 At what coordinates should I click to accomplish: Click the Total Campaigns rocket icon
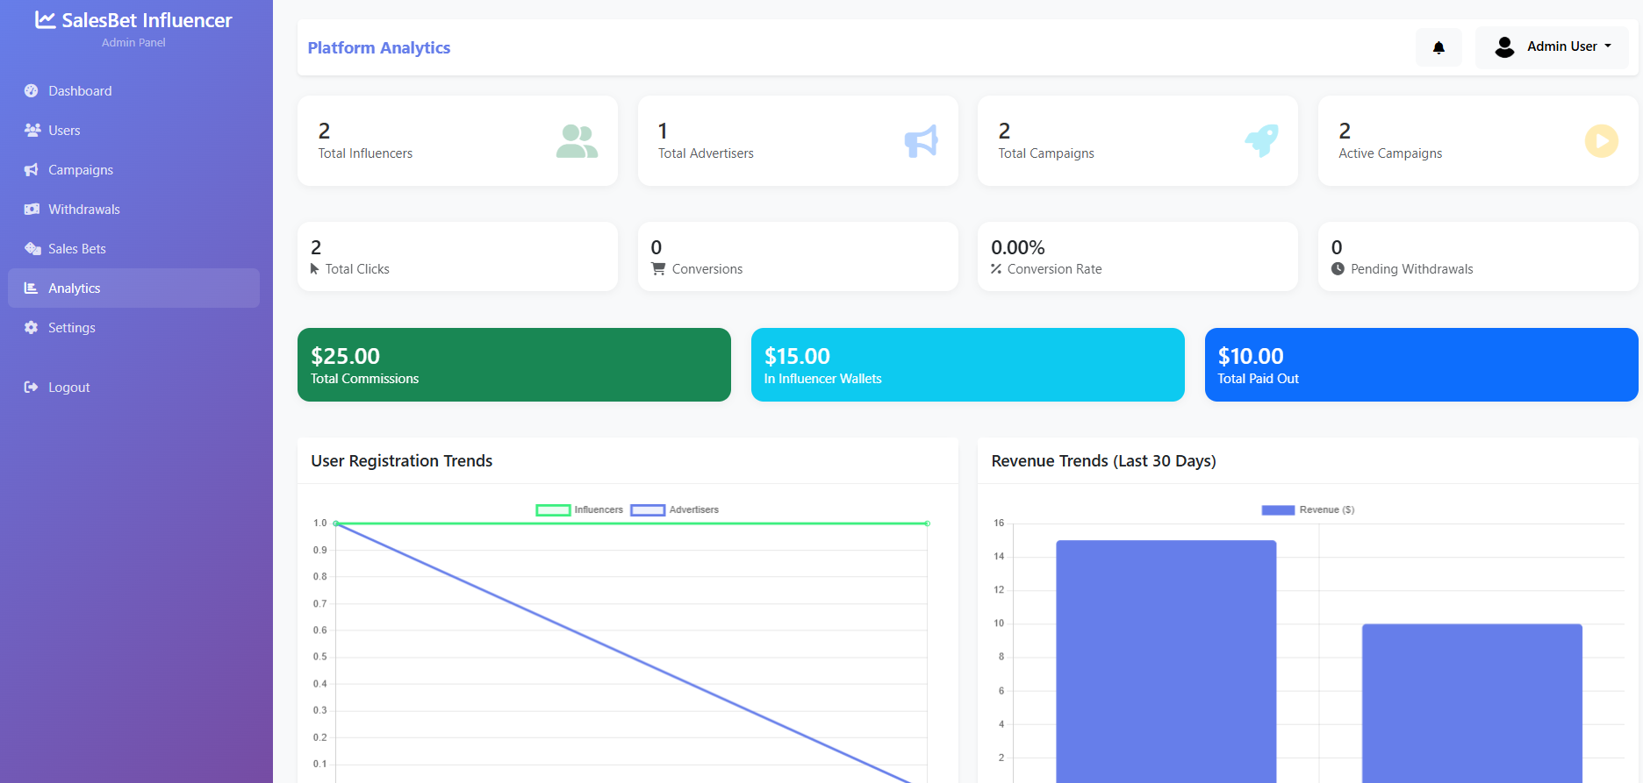(x=1262, y=141)
